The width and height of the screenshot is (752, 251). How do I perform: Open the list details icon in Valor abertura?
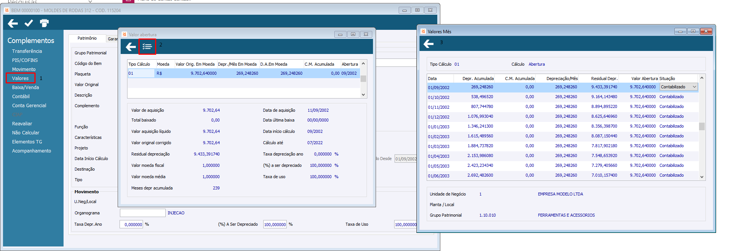pos(147,47)
